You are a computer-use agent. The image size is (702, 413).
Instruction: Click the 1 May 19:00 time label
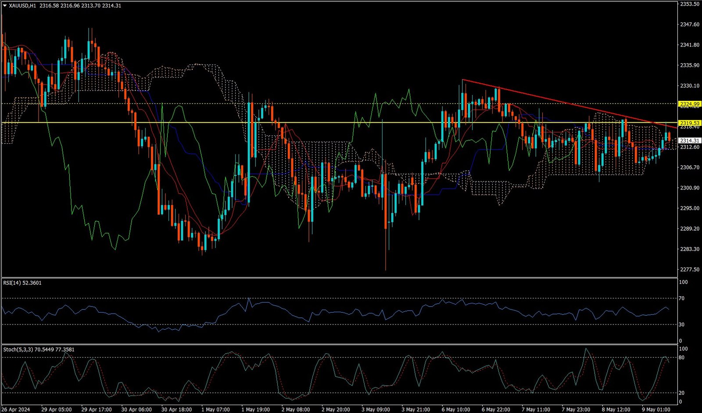pyautogui.click(x=255, y=409)
